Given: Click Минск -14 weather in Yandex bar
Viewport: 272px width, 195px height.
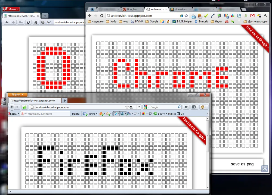Looking at the screenshot, I should 176,114.
